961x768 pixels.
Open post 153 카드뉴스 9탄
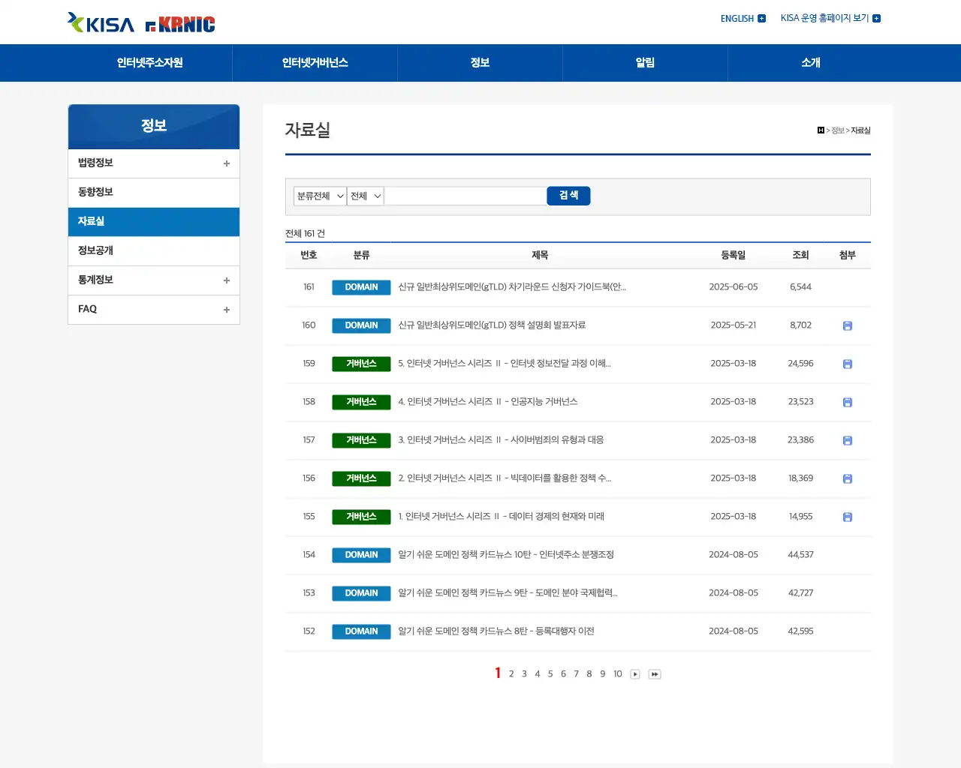tap(508, 593)
